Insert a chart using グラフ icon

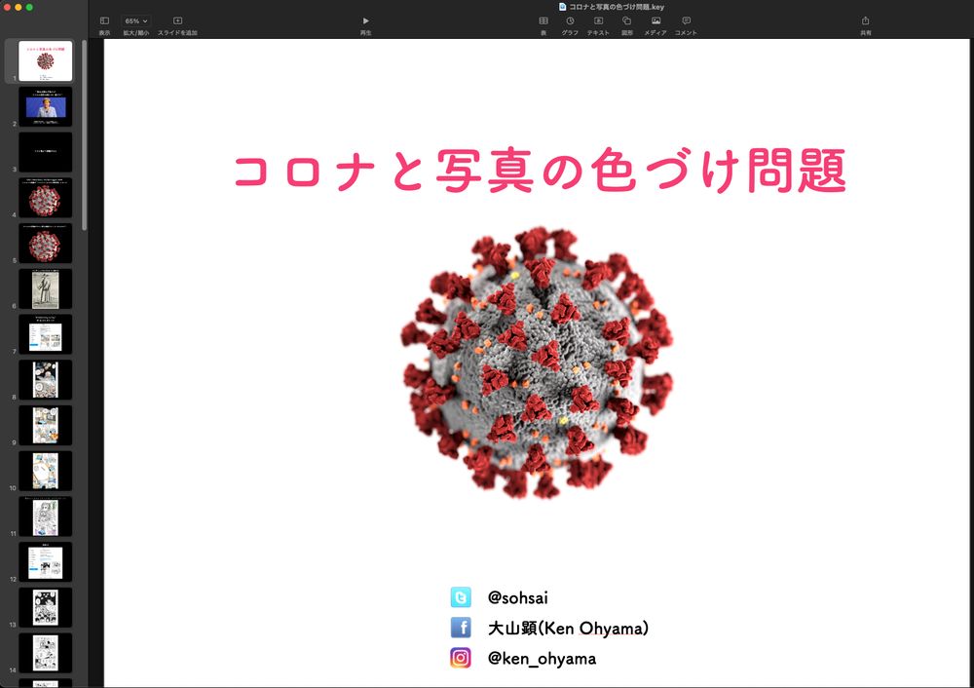click(x=570, y=21)
